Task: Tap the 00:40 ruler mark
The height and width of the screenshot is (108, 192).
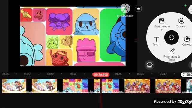Action: tap(141, 74)
